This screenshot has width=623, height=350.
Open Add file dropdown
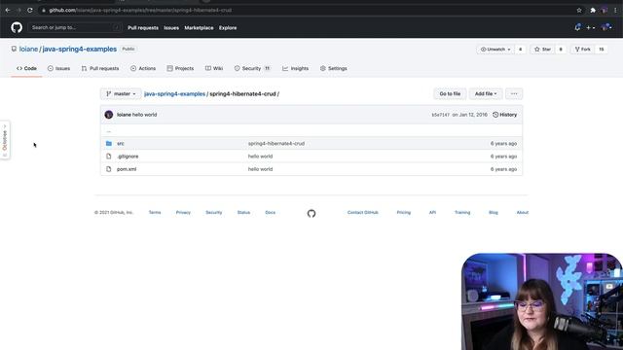[486, 93]
